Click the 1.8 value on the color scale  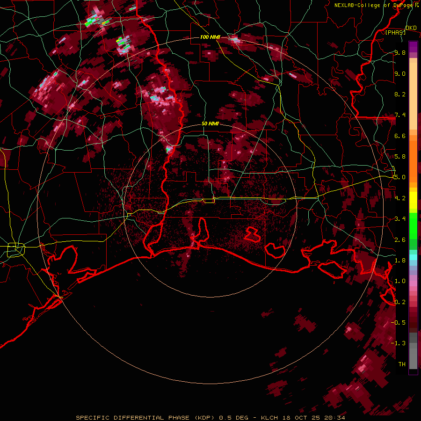tap(400, 260)
